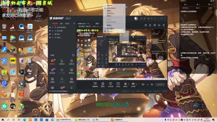Viewport: 217px width, 122px height.
Task: Open WPS Office desktop icon
Action: pos(21,96)
